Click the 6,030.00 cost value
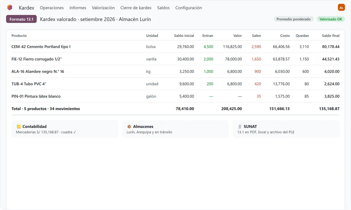 click(282, 71)
